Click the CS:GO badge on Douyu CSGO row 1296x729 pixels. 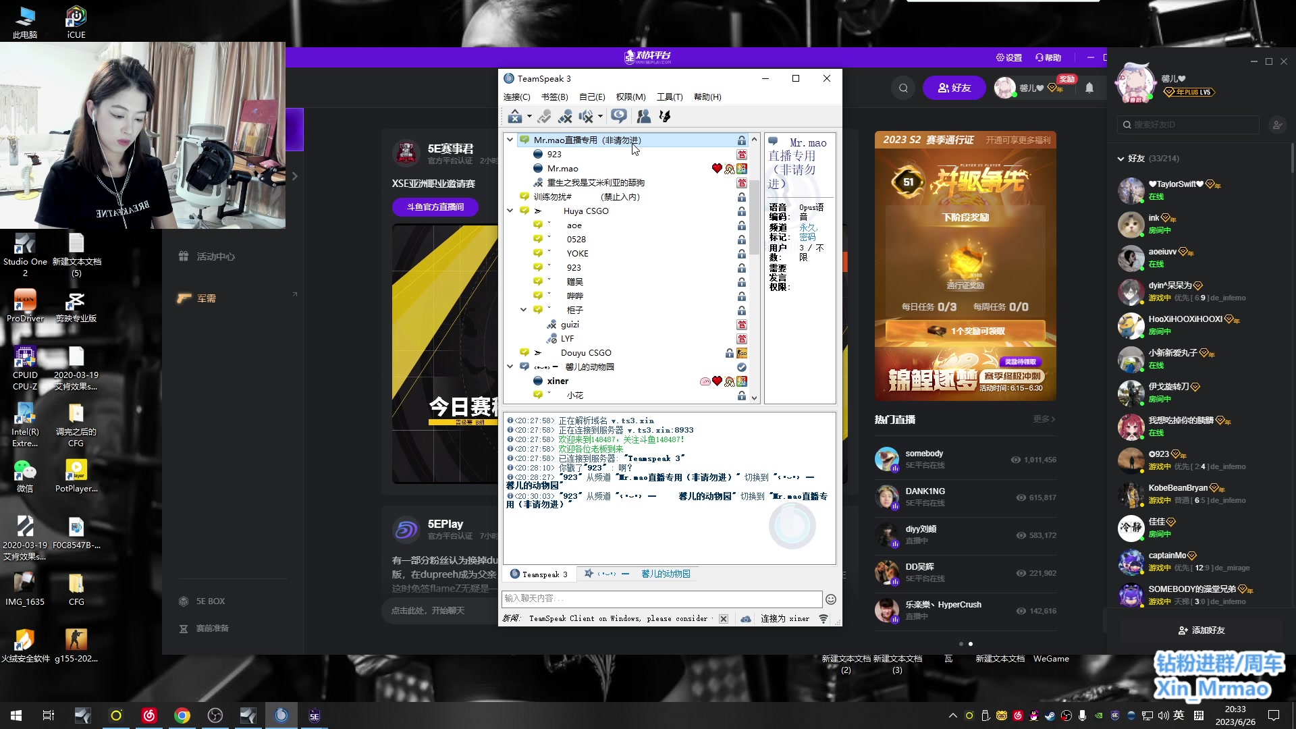(x=742, y=352)
